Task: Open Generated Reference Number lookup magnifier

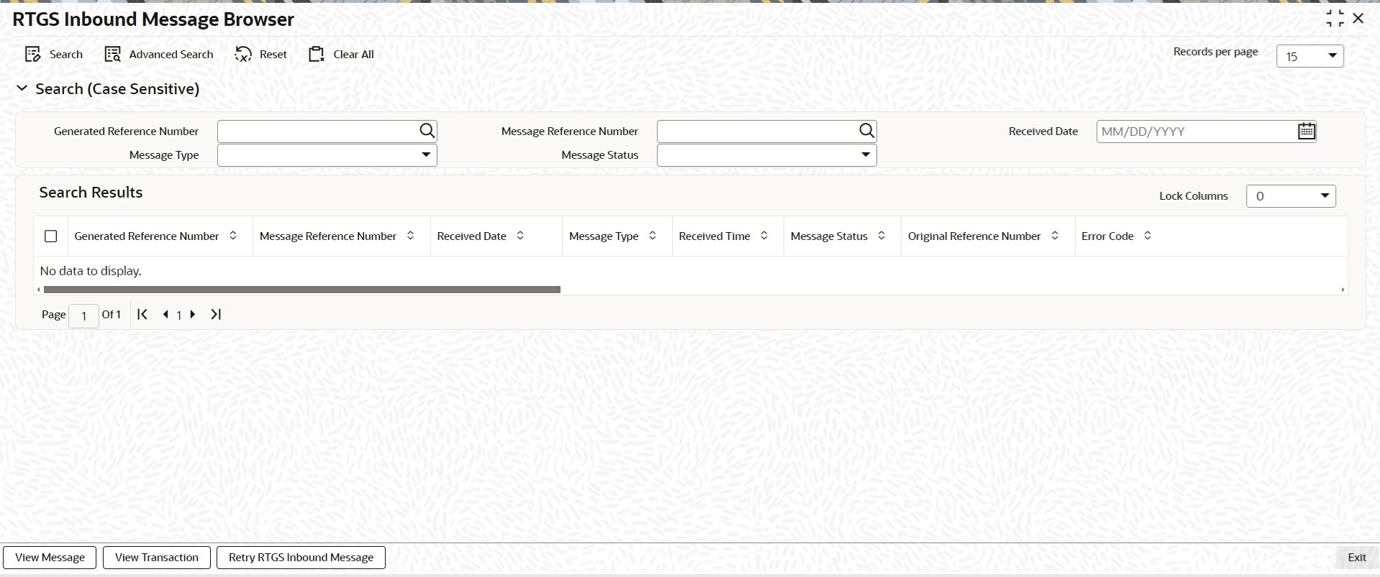Action: pyautogui.click(x=427, y=131)
